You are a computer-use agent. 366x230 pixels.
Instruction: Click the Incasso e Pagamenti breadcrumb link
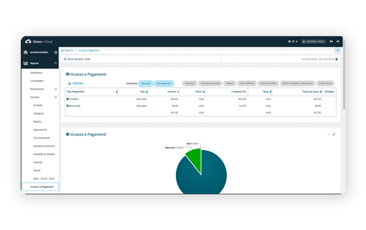click(89, 50)
